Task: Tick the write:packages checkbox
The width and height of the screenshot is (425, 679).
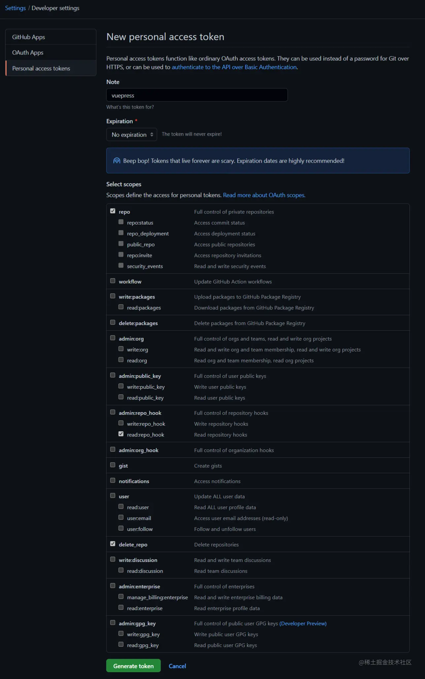Action: 113,296
